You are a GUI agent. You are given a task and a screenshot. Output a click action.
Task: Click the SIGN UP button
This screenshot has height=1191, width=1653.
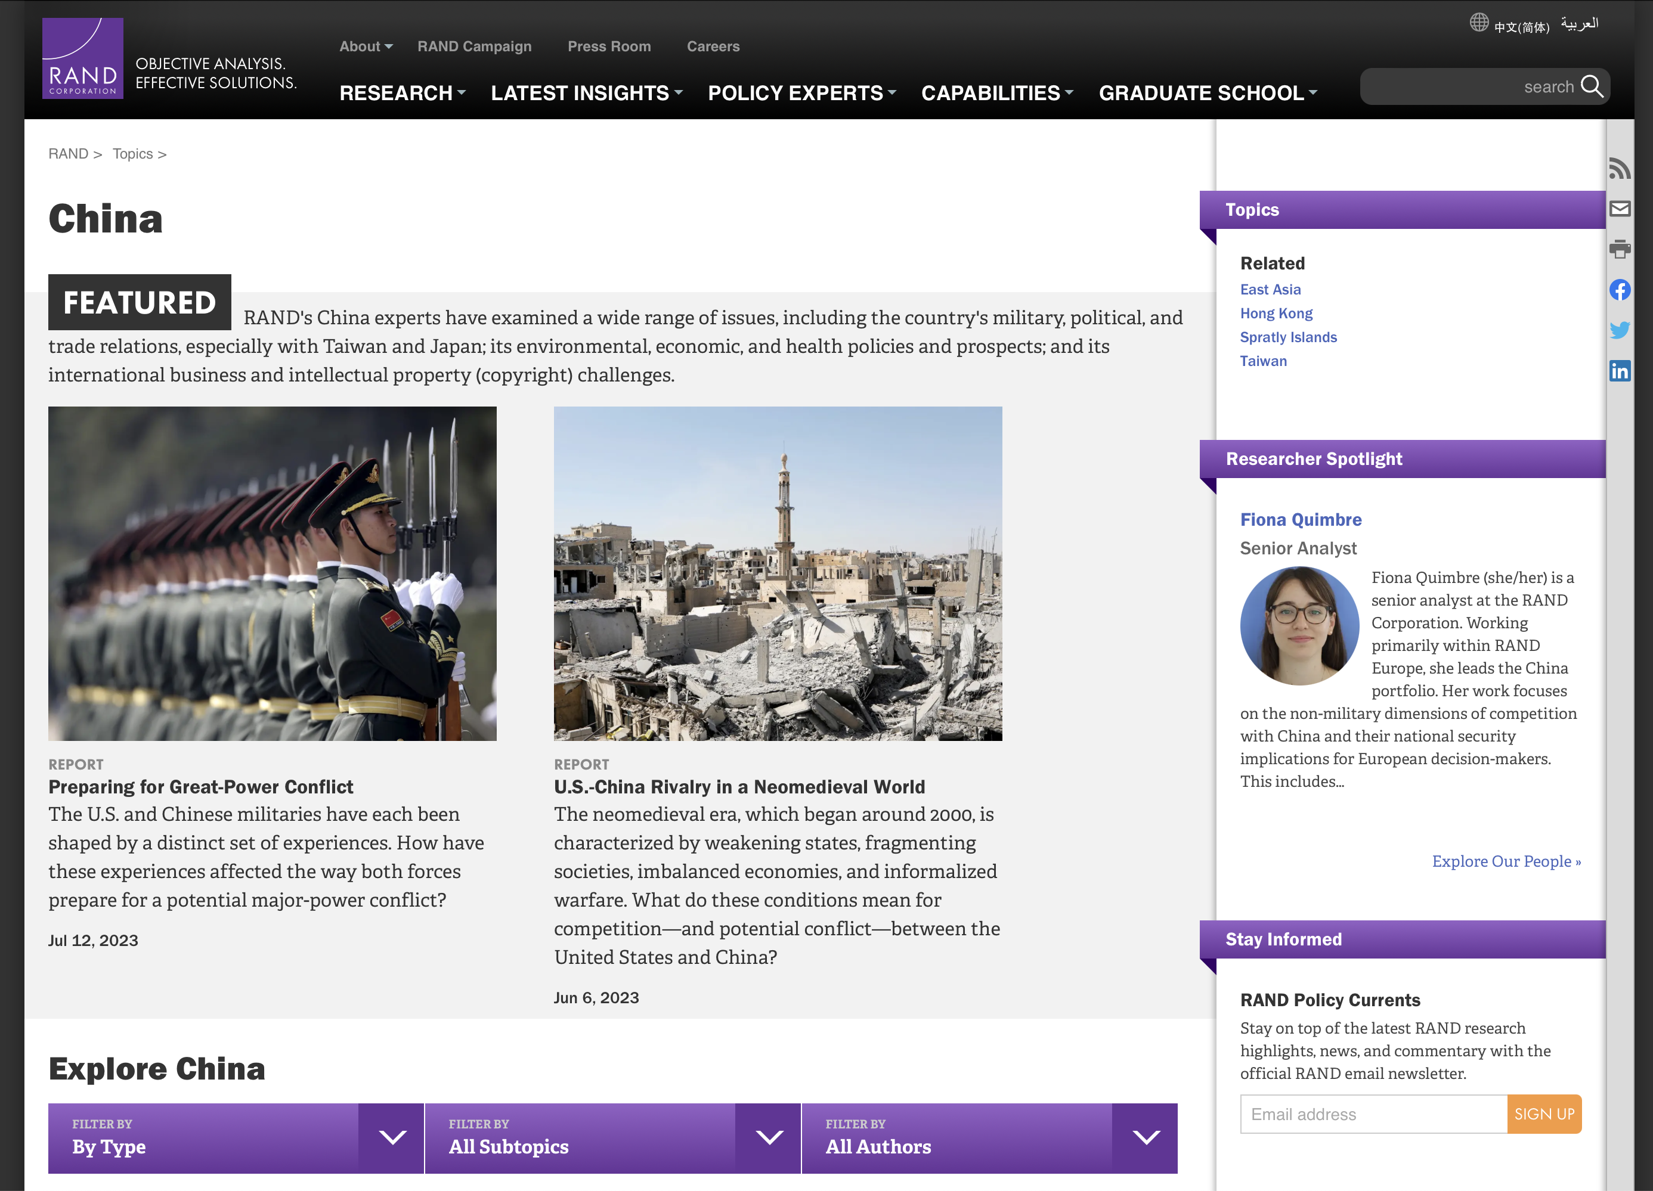coord(1544,1114)
